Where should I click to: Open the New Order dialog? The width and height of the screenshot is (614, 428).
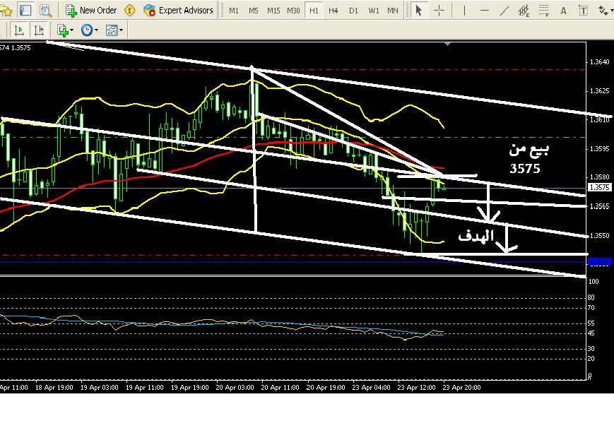(x=91, y=11)
